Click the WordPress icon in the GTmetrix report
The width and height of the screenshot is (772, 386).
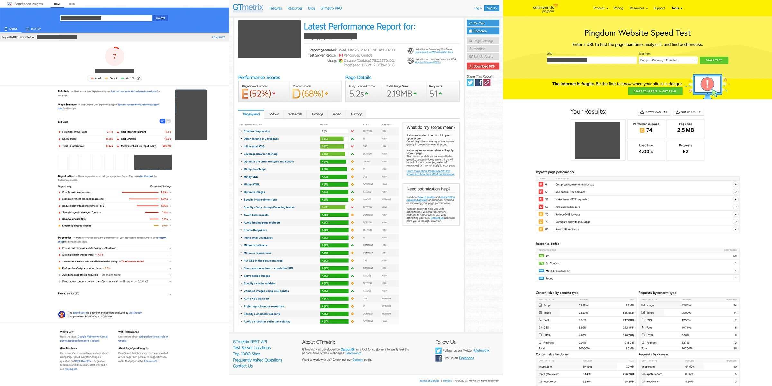(x=410, y=51)
